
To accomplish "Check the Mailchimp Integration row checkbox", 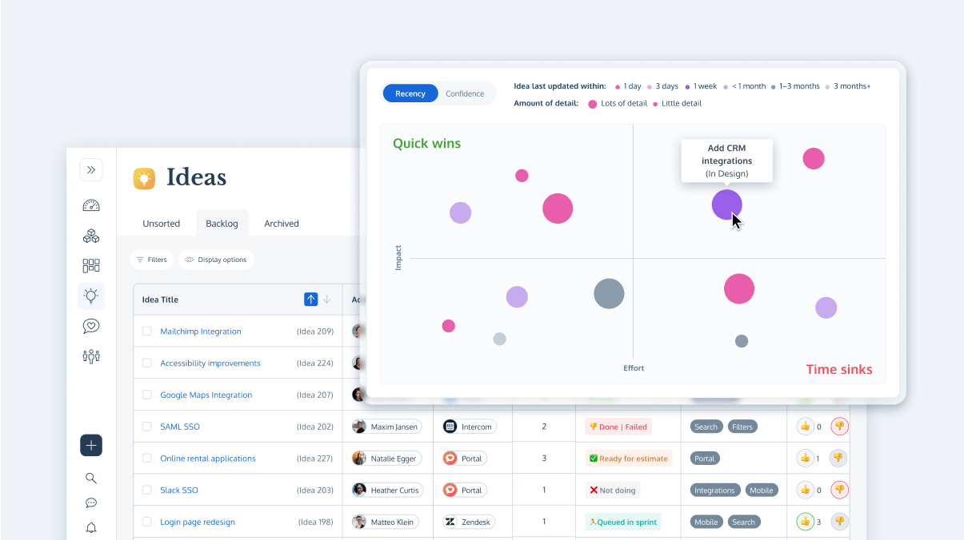I will click(146, 332).
